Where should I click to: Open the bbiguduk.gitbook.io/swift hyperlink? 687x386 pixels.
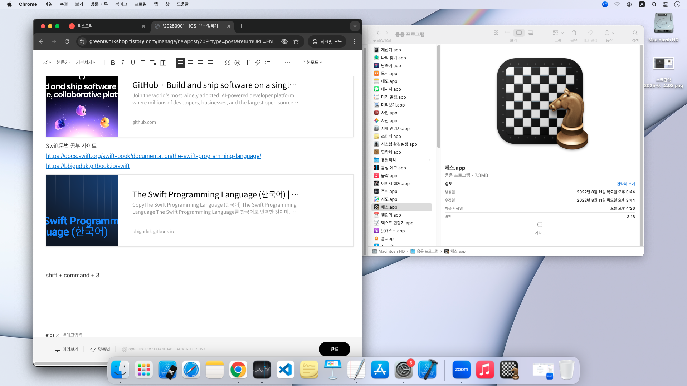coord(88,166)
